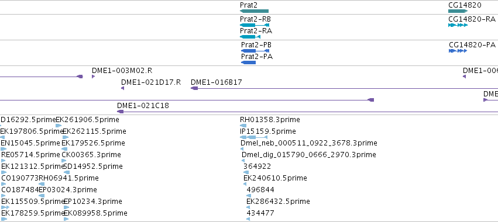Click the CG14820-PA protein feature

pos(458,51)
